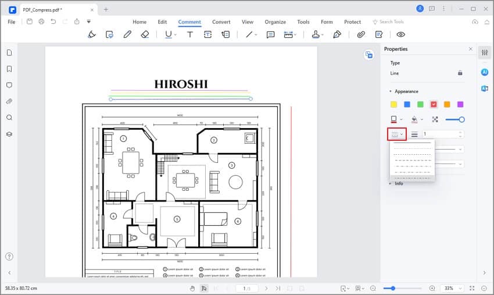Switch to the Organize tab
The width and height of the screenshot is (494, 295).
275,22
